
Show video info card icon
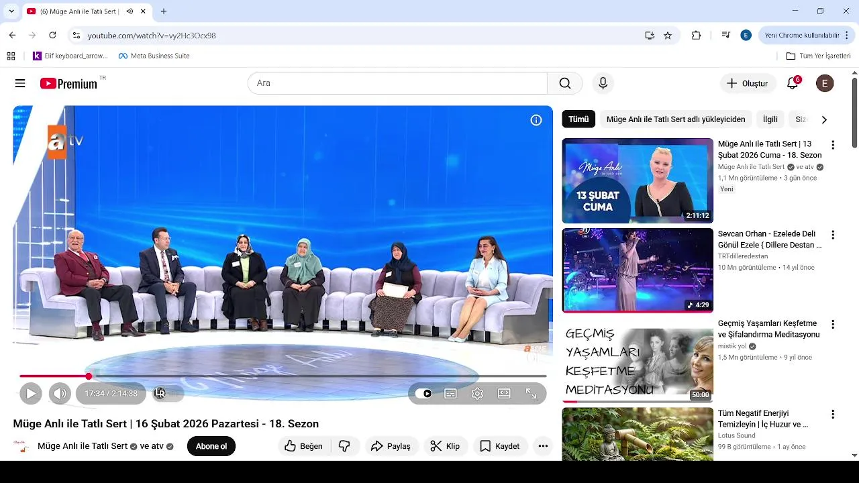(x=536, y=120)
